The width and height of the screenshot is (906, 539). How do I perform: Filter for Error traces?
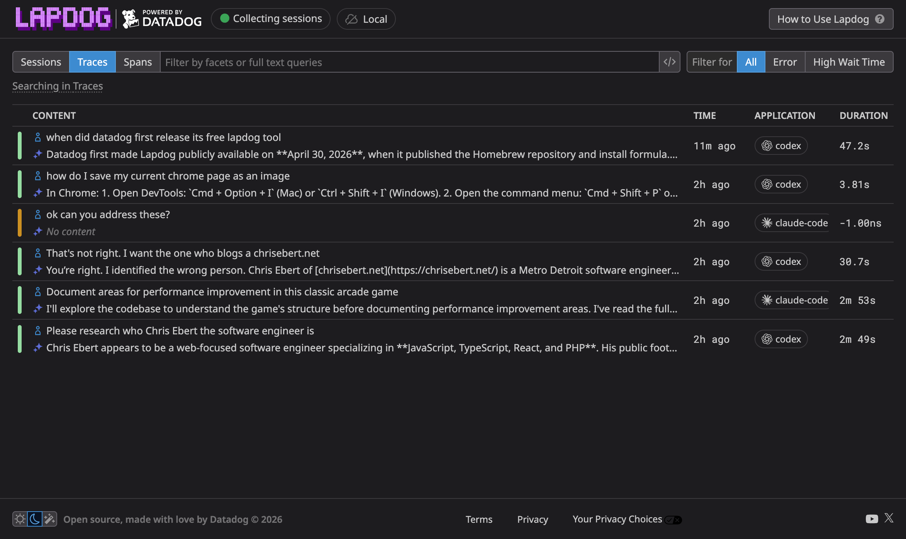click(785, 62)
